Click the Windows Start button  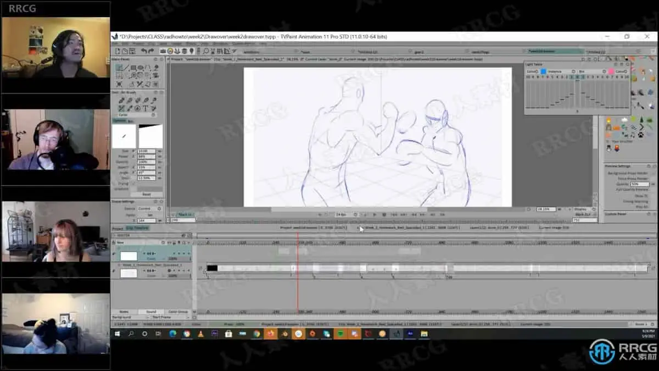pos(118,333)
